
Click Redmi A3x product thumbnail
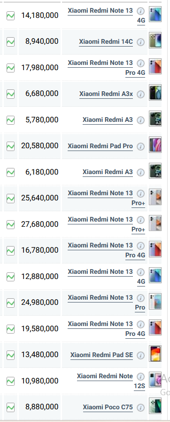pos(155,93)
